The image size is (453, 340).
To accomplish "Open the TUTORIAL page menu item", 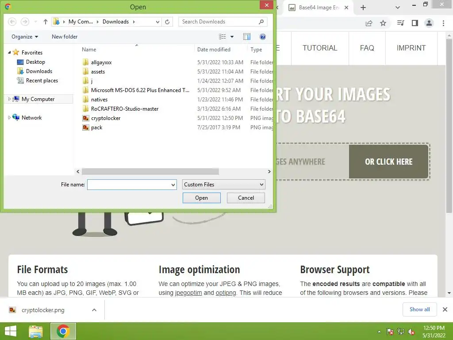I will click(x=320, y=48).
